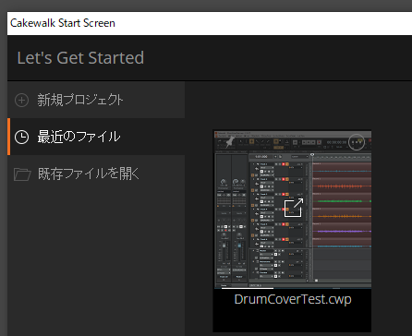Click the plus icon beside 新規プロジェクト
The width and height of the screenshot is (412, 336).
21,101
